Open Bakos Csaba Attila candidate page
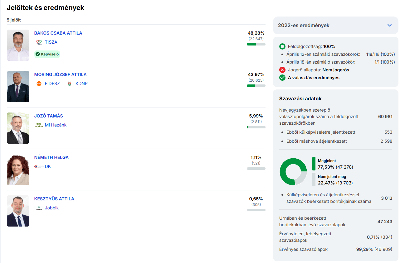Screen dimensions: 405x263 (x=58, y=33)
